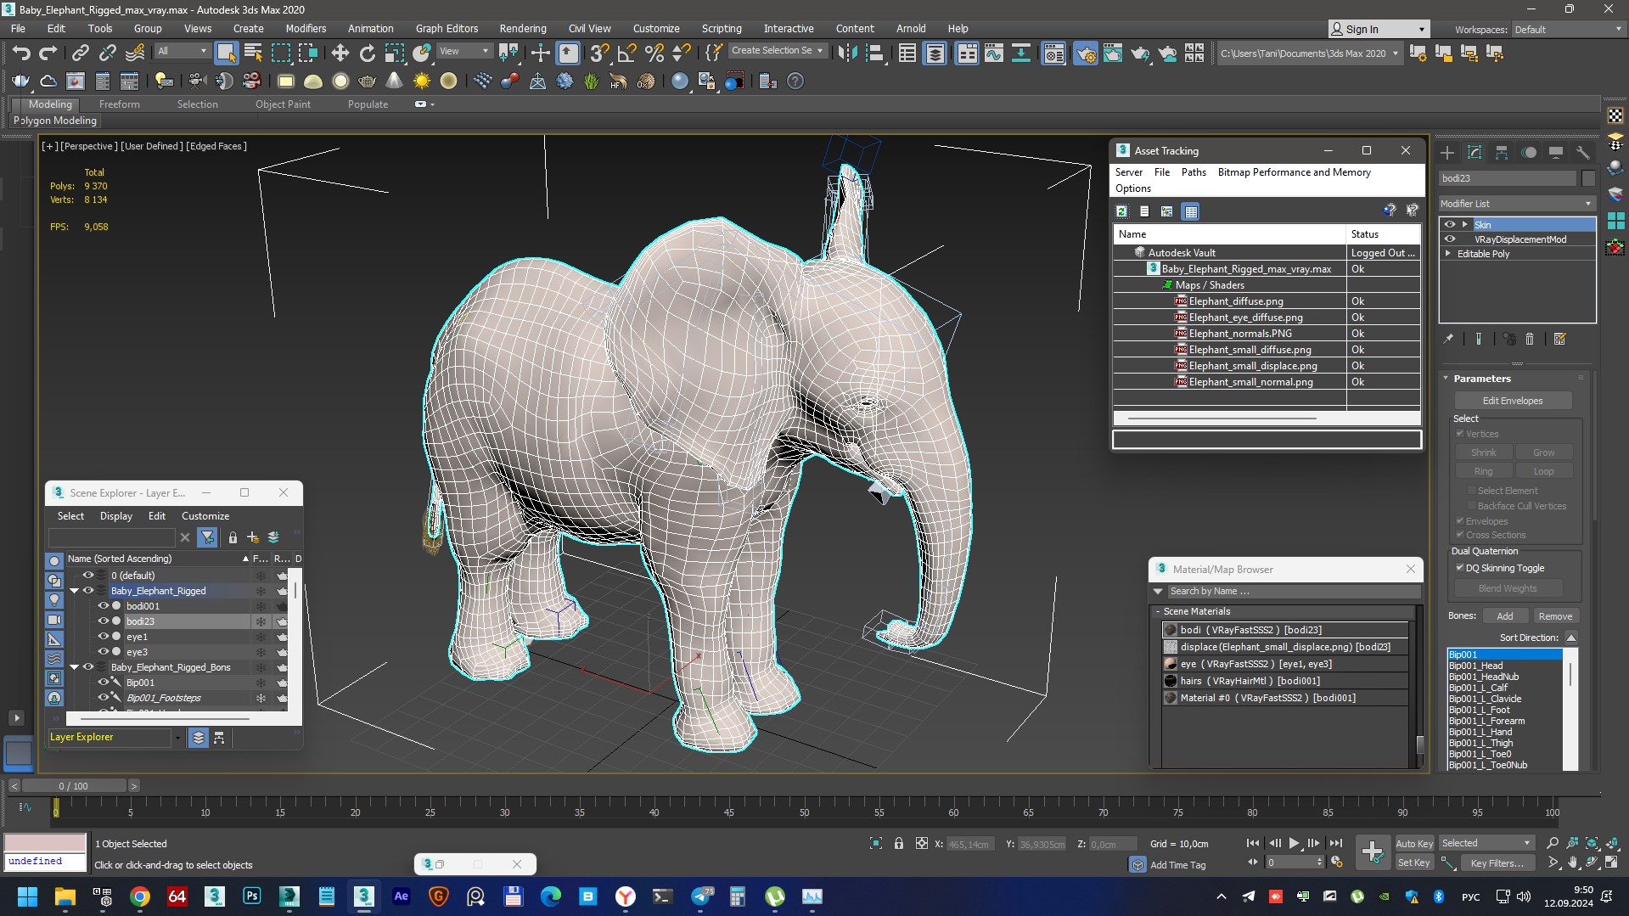Toggle the Vertices select checkbox
Image resolution: width=1629 pixels, height=916 pixels.
click(x=1459, y=434)
